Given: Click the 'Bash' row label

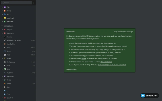Looking at the screenshot, I should pos(8,66).
